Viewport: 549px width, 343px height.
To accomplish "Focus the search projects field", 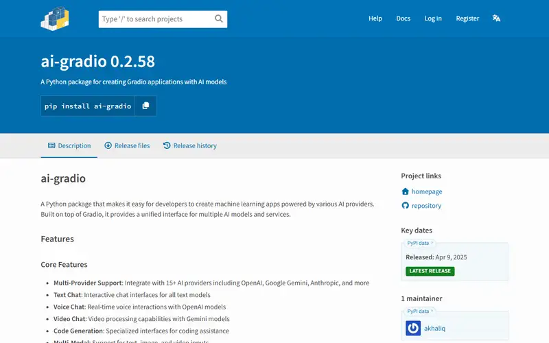I will pyautogui.click(x=163, y=19).
